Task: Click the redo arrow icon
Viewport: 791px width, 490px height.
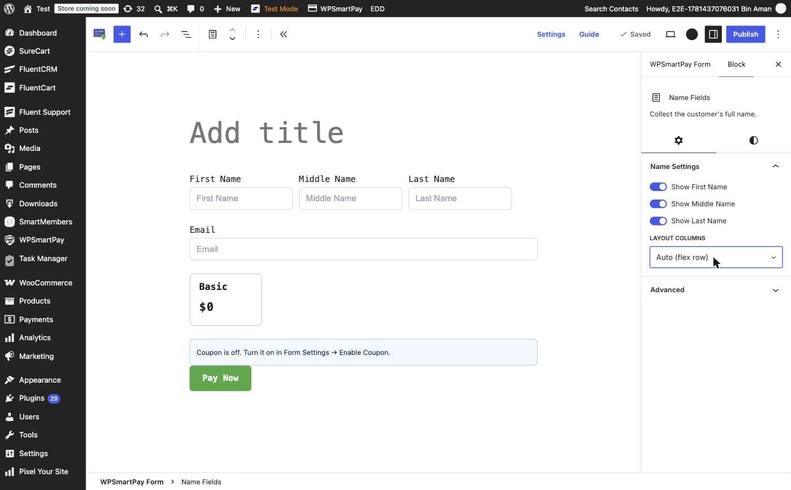Action: 165,34
